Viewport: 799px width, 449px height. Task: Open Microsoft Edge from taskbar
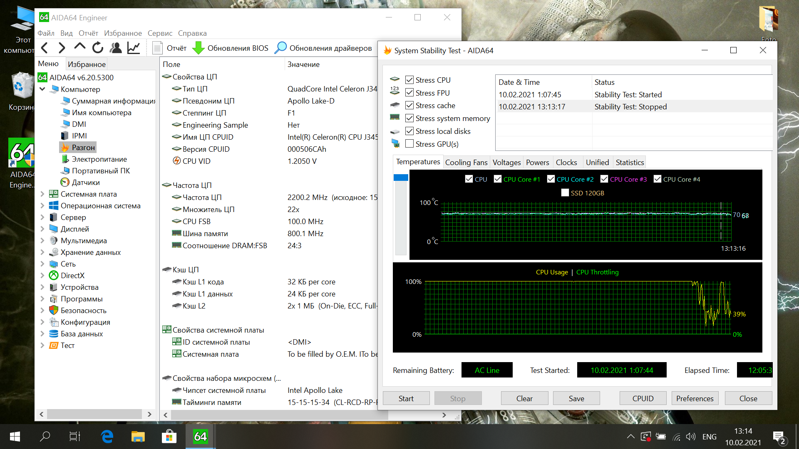(x=107, y=436)
